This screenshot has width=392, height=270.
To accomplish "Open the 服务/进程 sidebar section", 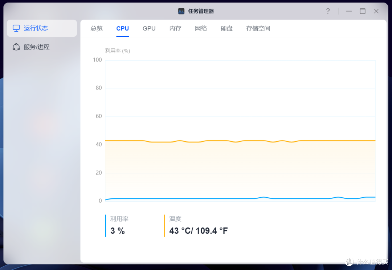I will click(42, 47).
